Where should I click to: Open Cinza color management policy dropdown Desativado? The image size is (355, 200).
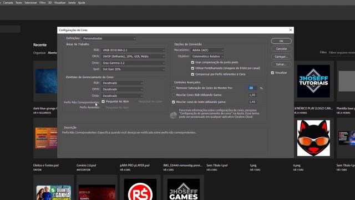pyautogui.click(x=122, y=96)
